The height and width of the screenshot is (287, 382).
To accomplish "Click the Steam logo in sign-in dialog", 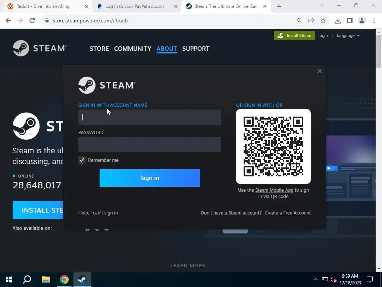I will click(107, 85).
